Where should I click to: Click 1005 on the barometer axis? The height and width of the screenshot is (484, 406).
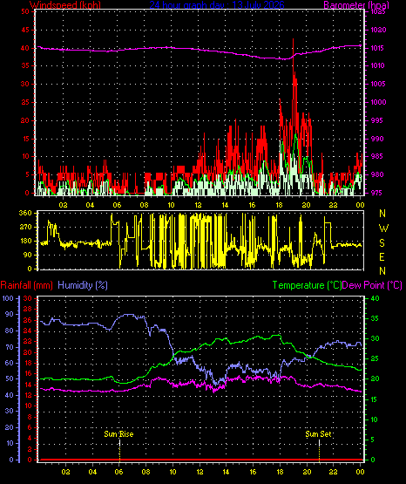coord(378,84)
